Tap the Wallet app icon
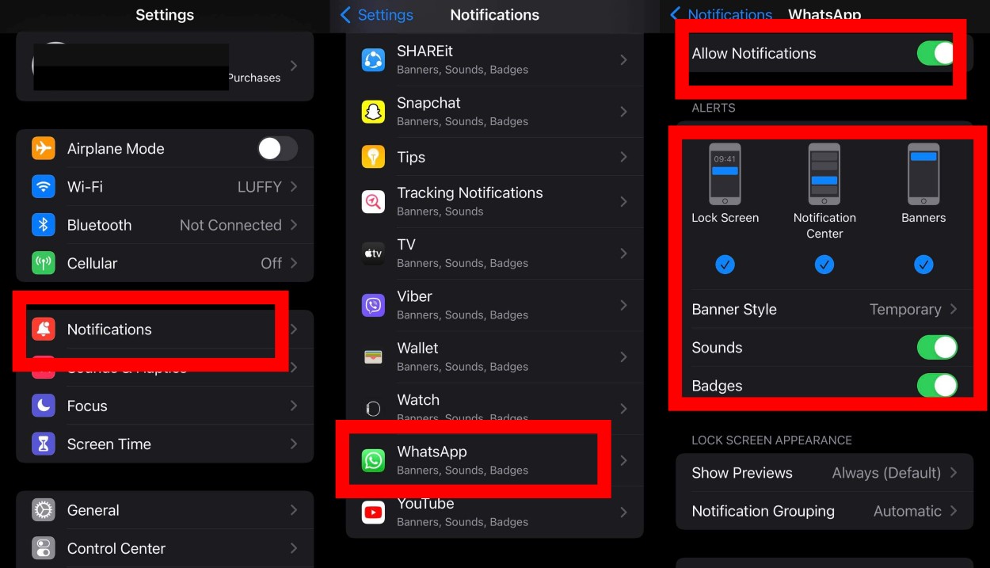Screen dimensions: 990x568 click(373, 356)
